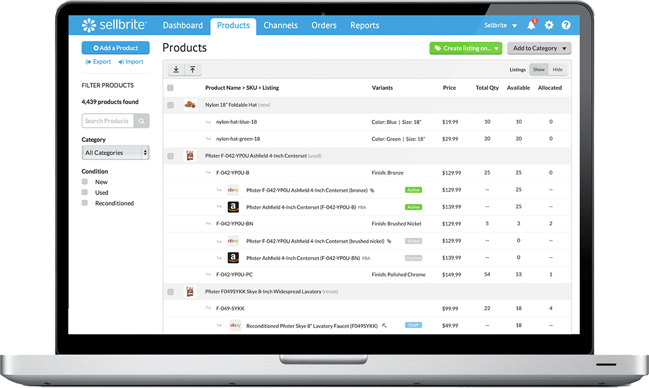Click the Inactive status badge

[x=414, y=258]
